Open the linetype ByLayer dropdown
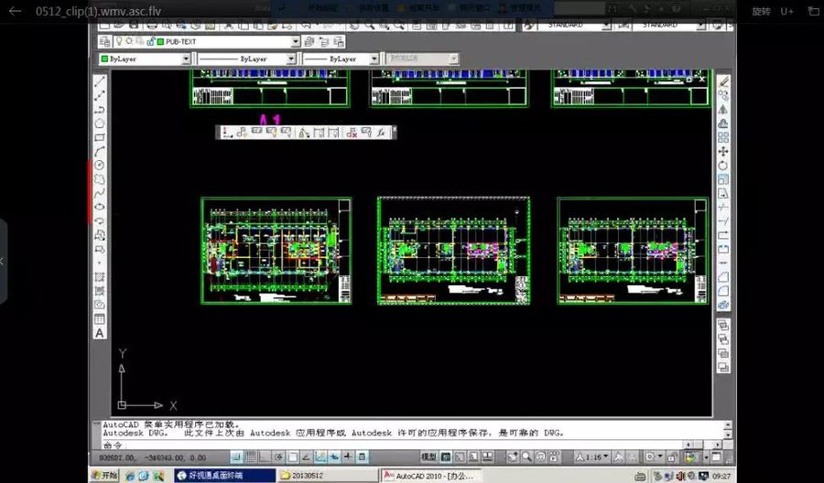The width and height of the screenshot is (824, 483). coord(291,59)
